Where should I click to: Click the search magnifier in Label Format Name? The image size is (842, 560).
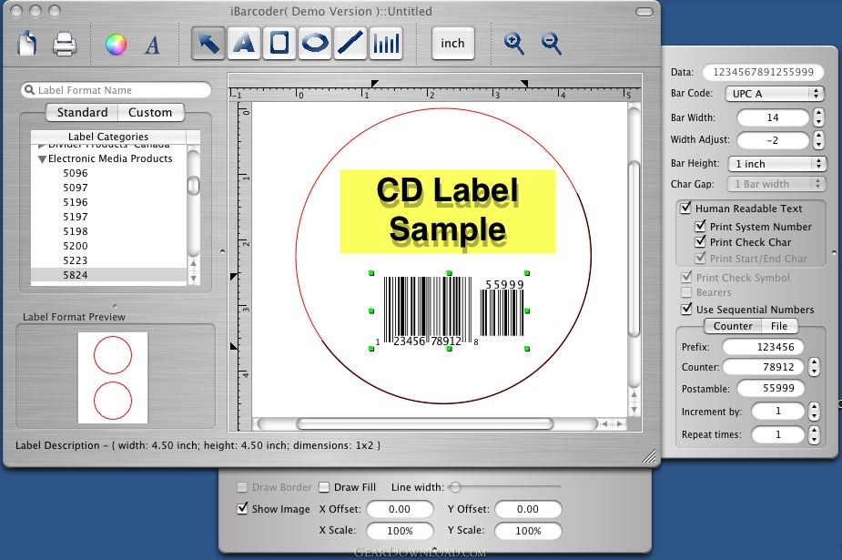coord(29,90)
